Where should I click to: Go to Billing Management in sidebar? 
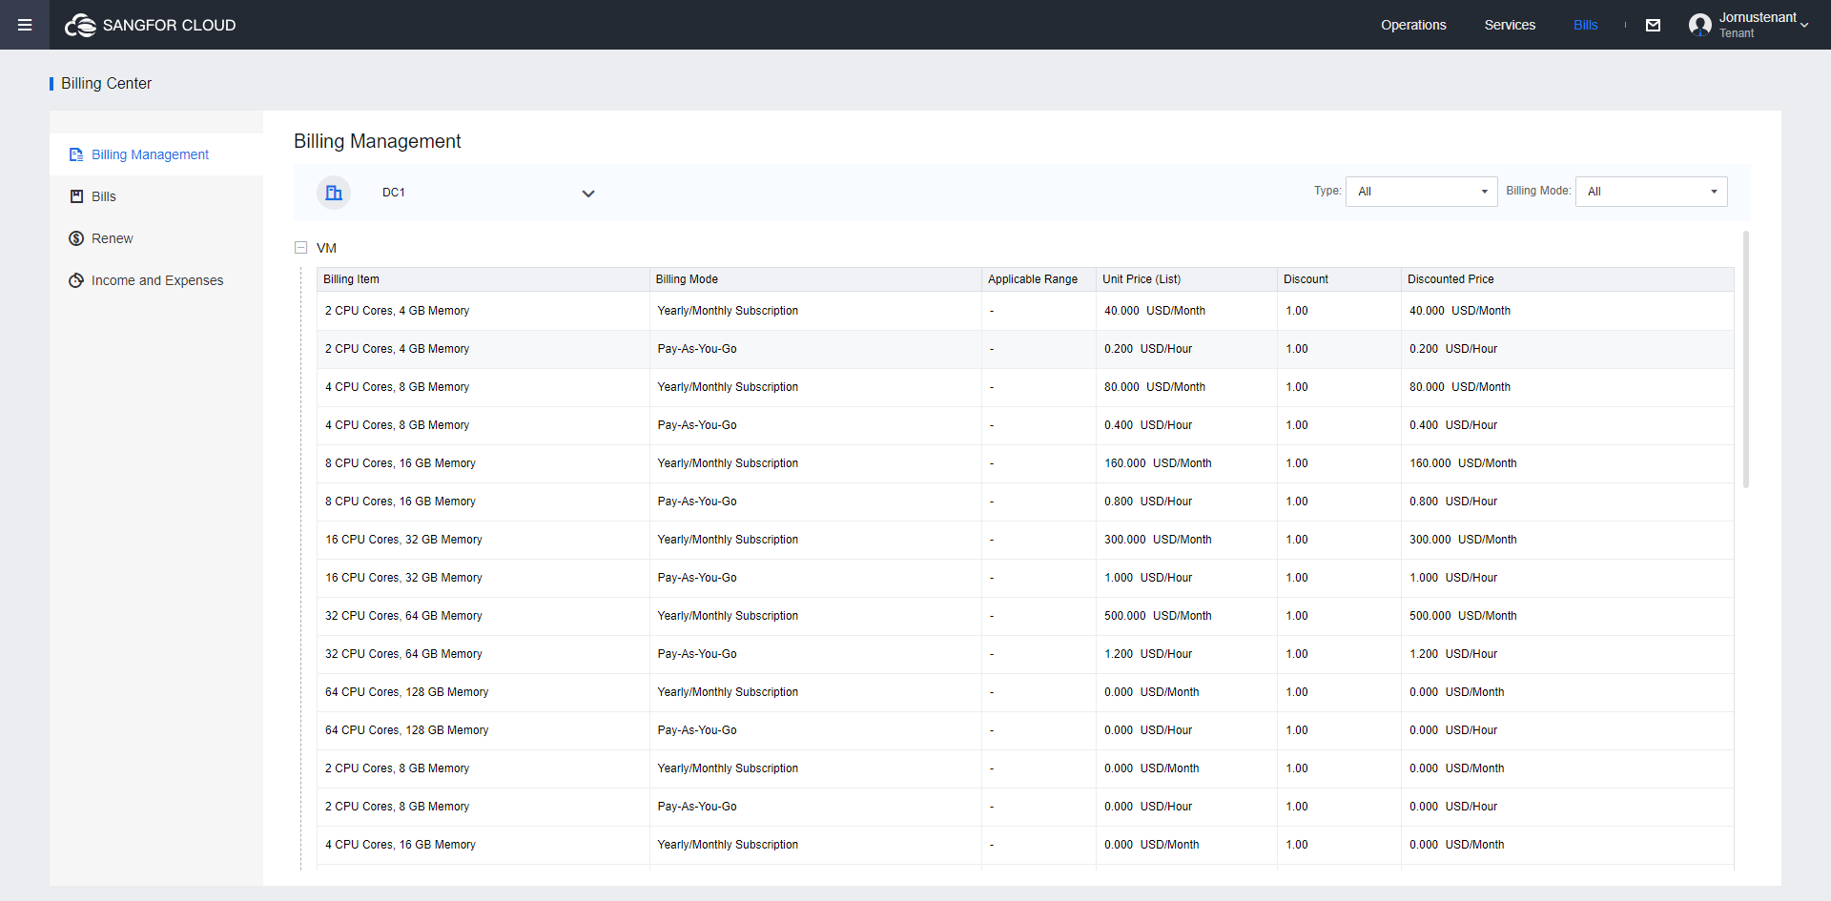pyautogui.click(x=156, y=154)
